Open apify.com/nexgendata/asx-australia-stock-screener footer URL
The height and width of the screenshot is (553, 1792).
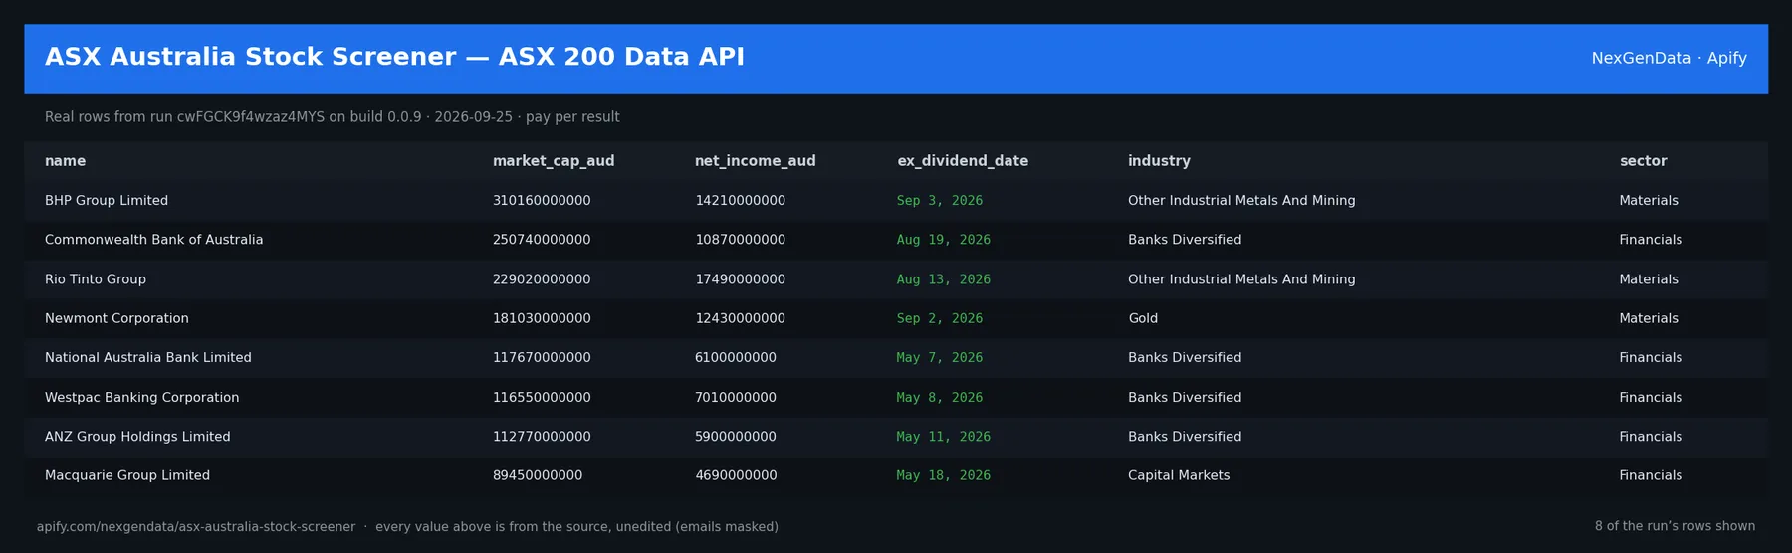point(196,527)
